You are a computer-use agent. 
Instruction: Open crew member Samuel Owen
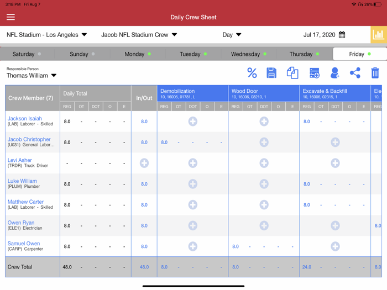coord(24,244)
